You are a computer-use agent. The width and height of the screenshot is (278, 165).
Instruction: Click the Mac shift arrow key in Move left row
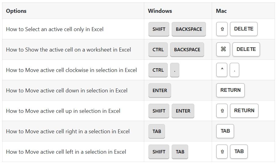point(222,152)
